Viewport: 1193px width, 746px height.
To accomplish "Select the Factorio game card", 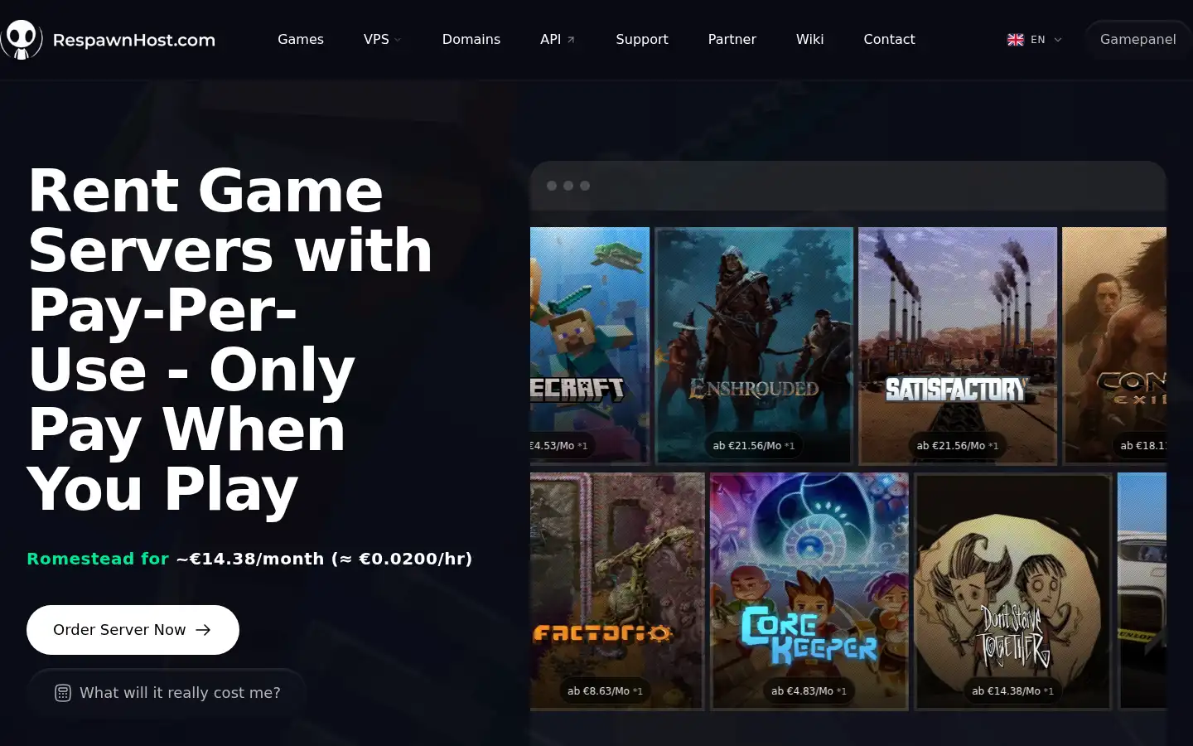I will tap(617, 591).
